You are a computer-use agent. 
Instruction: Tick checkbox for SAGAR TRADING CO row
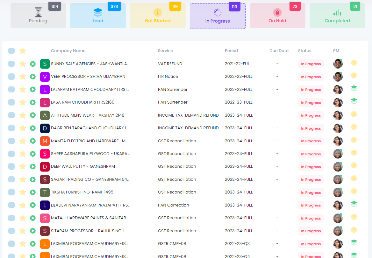pyautogui.click(x=11, y=180)
